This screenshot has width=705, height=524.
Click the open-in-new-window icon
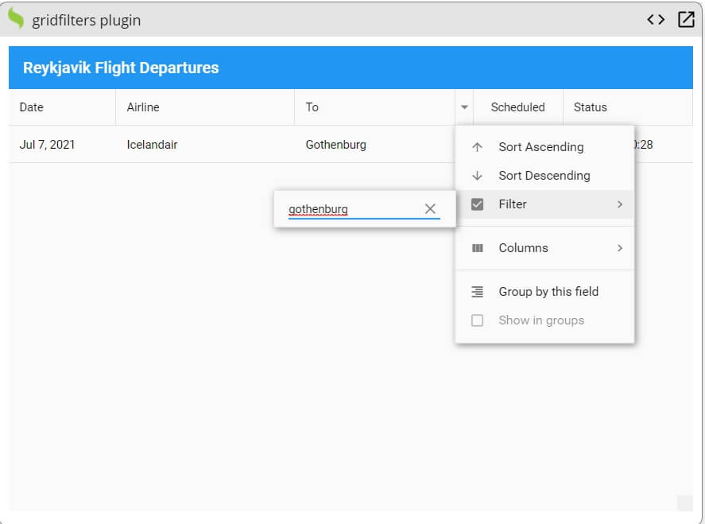point(685,19)
